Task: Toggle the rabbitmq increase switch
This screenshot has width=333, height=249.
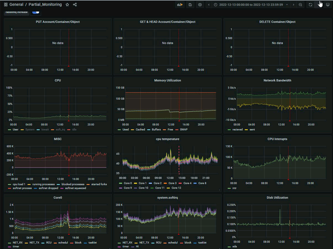Action: coord(36,12)
